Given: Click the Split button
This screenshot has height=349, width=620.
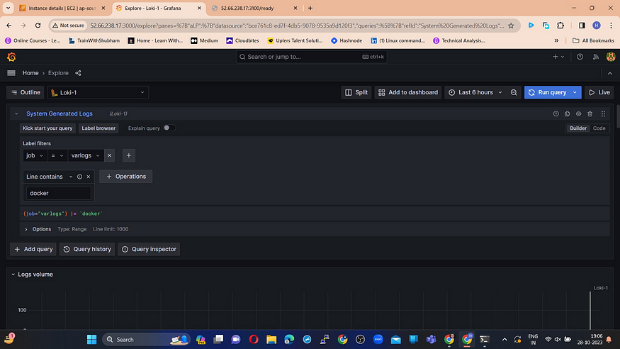Looking at the screenshot, I should coord(356,92).
